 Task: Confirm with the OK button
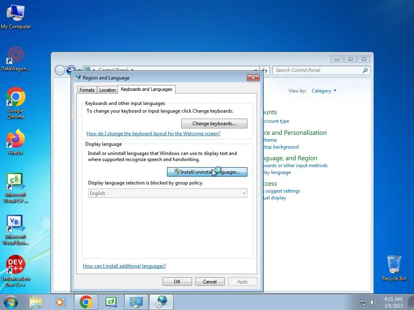[x=177, y=281]
